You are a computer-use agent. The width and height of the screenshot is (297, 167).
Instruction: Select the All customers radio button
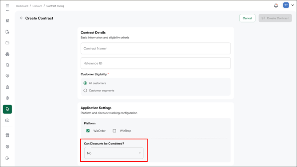[85, 83]
